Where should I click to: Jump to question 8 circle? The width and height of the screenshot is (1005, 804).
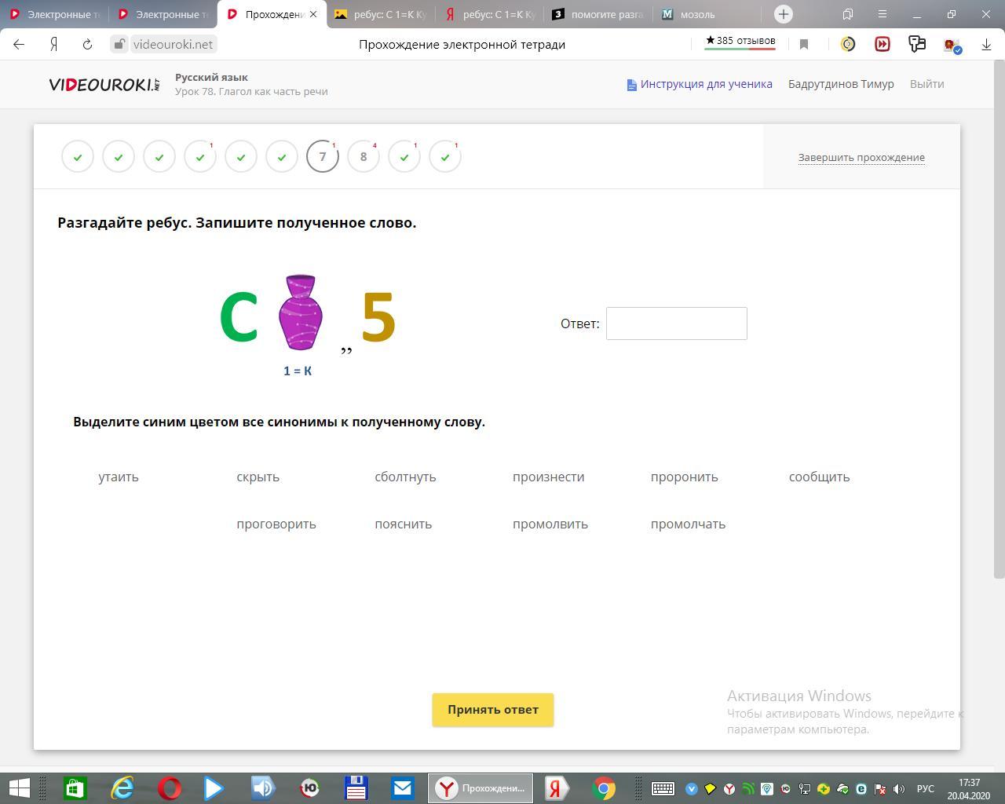364,156
